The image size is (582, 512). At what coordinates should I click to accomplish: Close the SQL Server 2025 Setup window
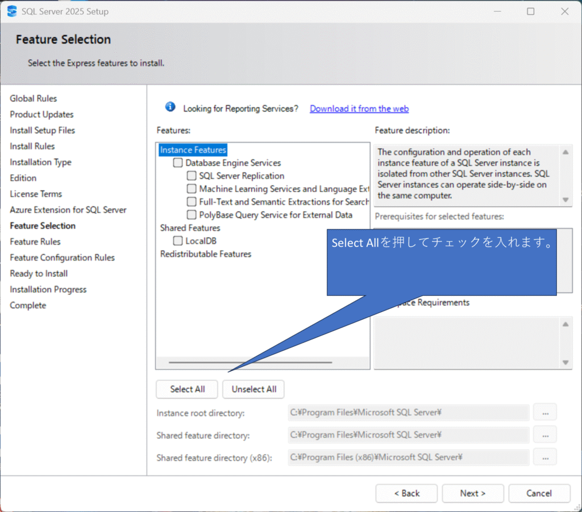[564, 11]
